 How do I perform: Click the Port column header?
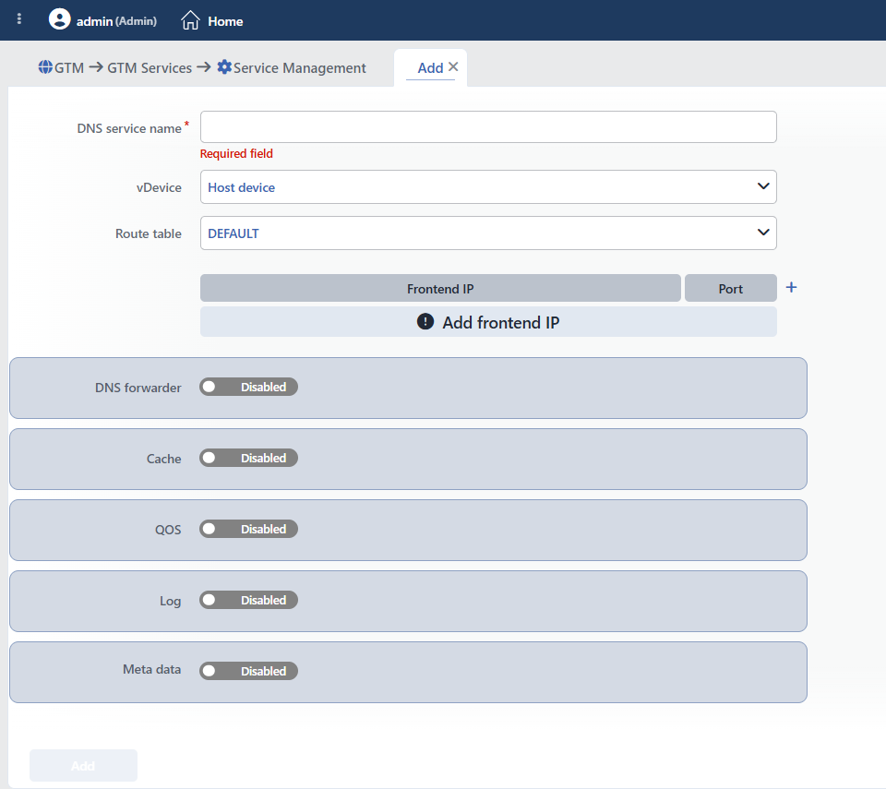pos(731,288)
